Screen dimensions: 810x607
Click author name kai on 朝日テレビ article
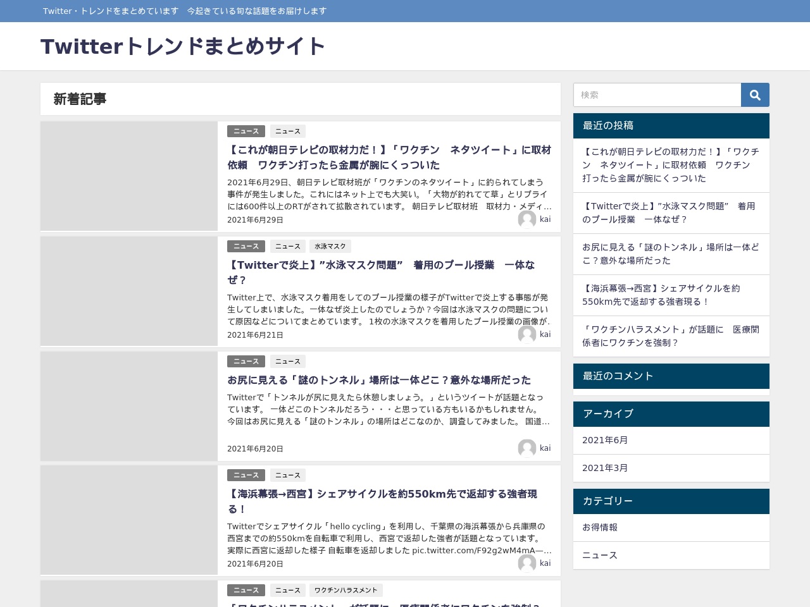pos(545,219)
